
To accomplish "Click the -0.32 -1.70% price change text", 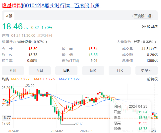I will [41, 28].
